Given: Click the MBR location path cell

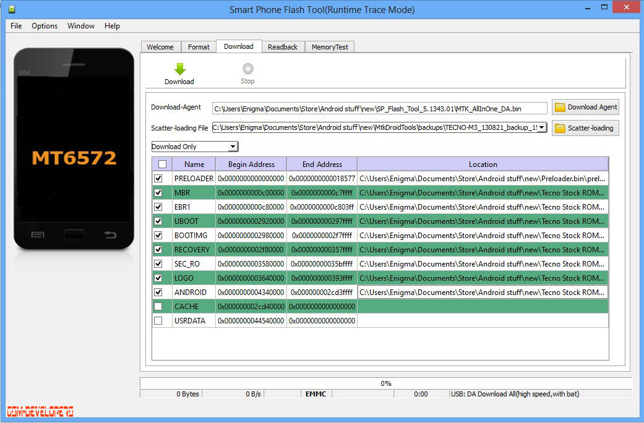Looking at the screenshot, I should [483, 192].
